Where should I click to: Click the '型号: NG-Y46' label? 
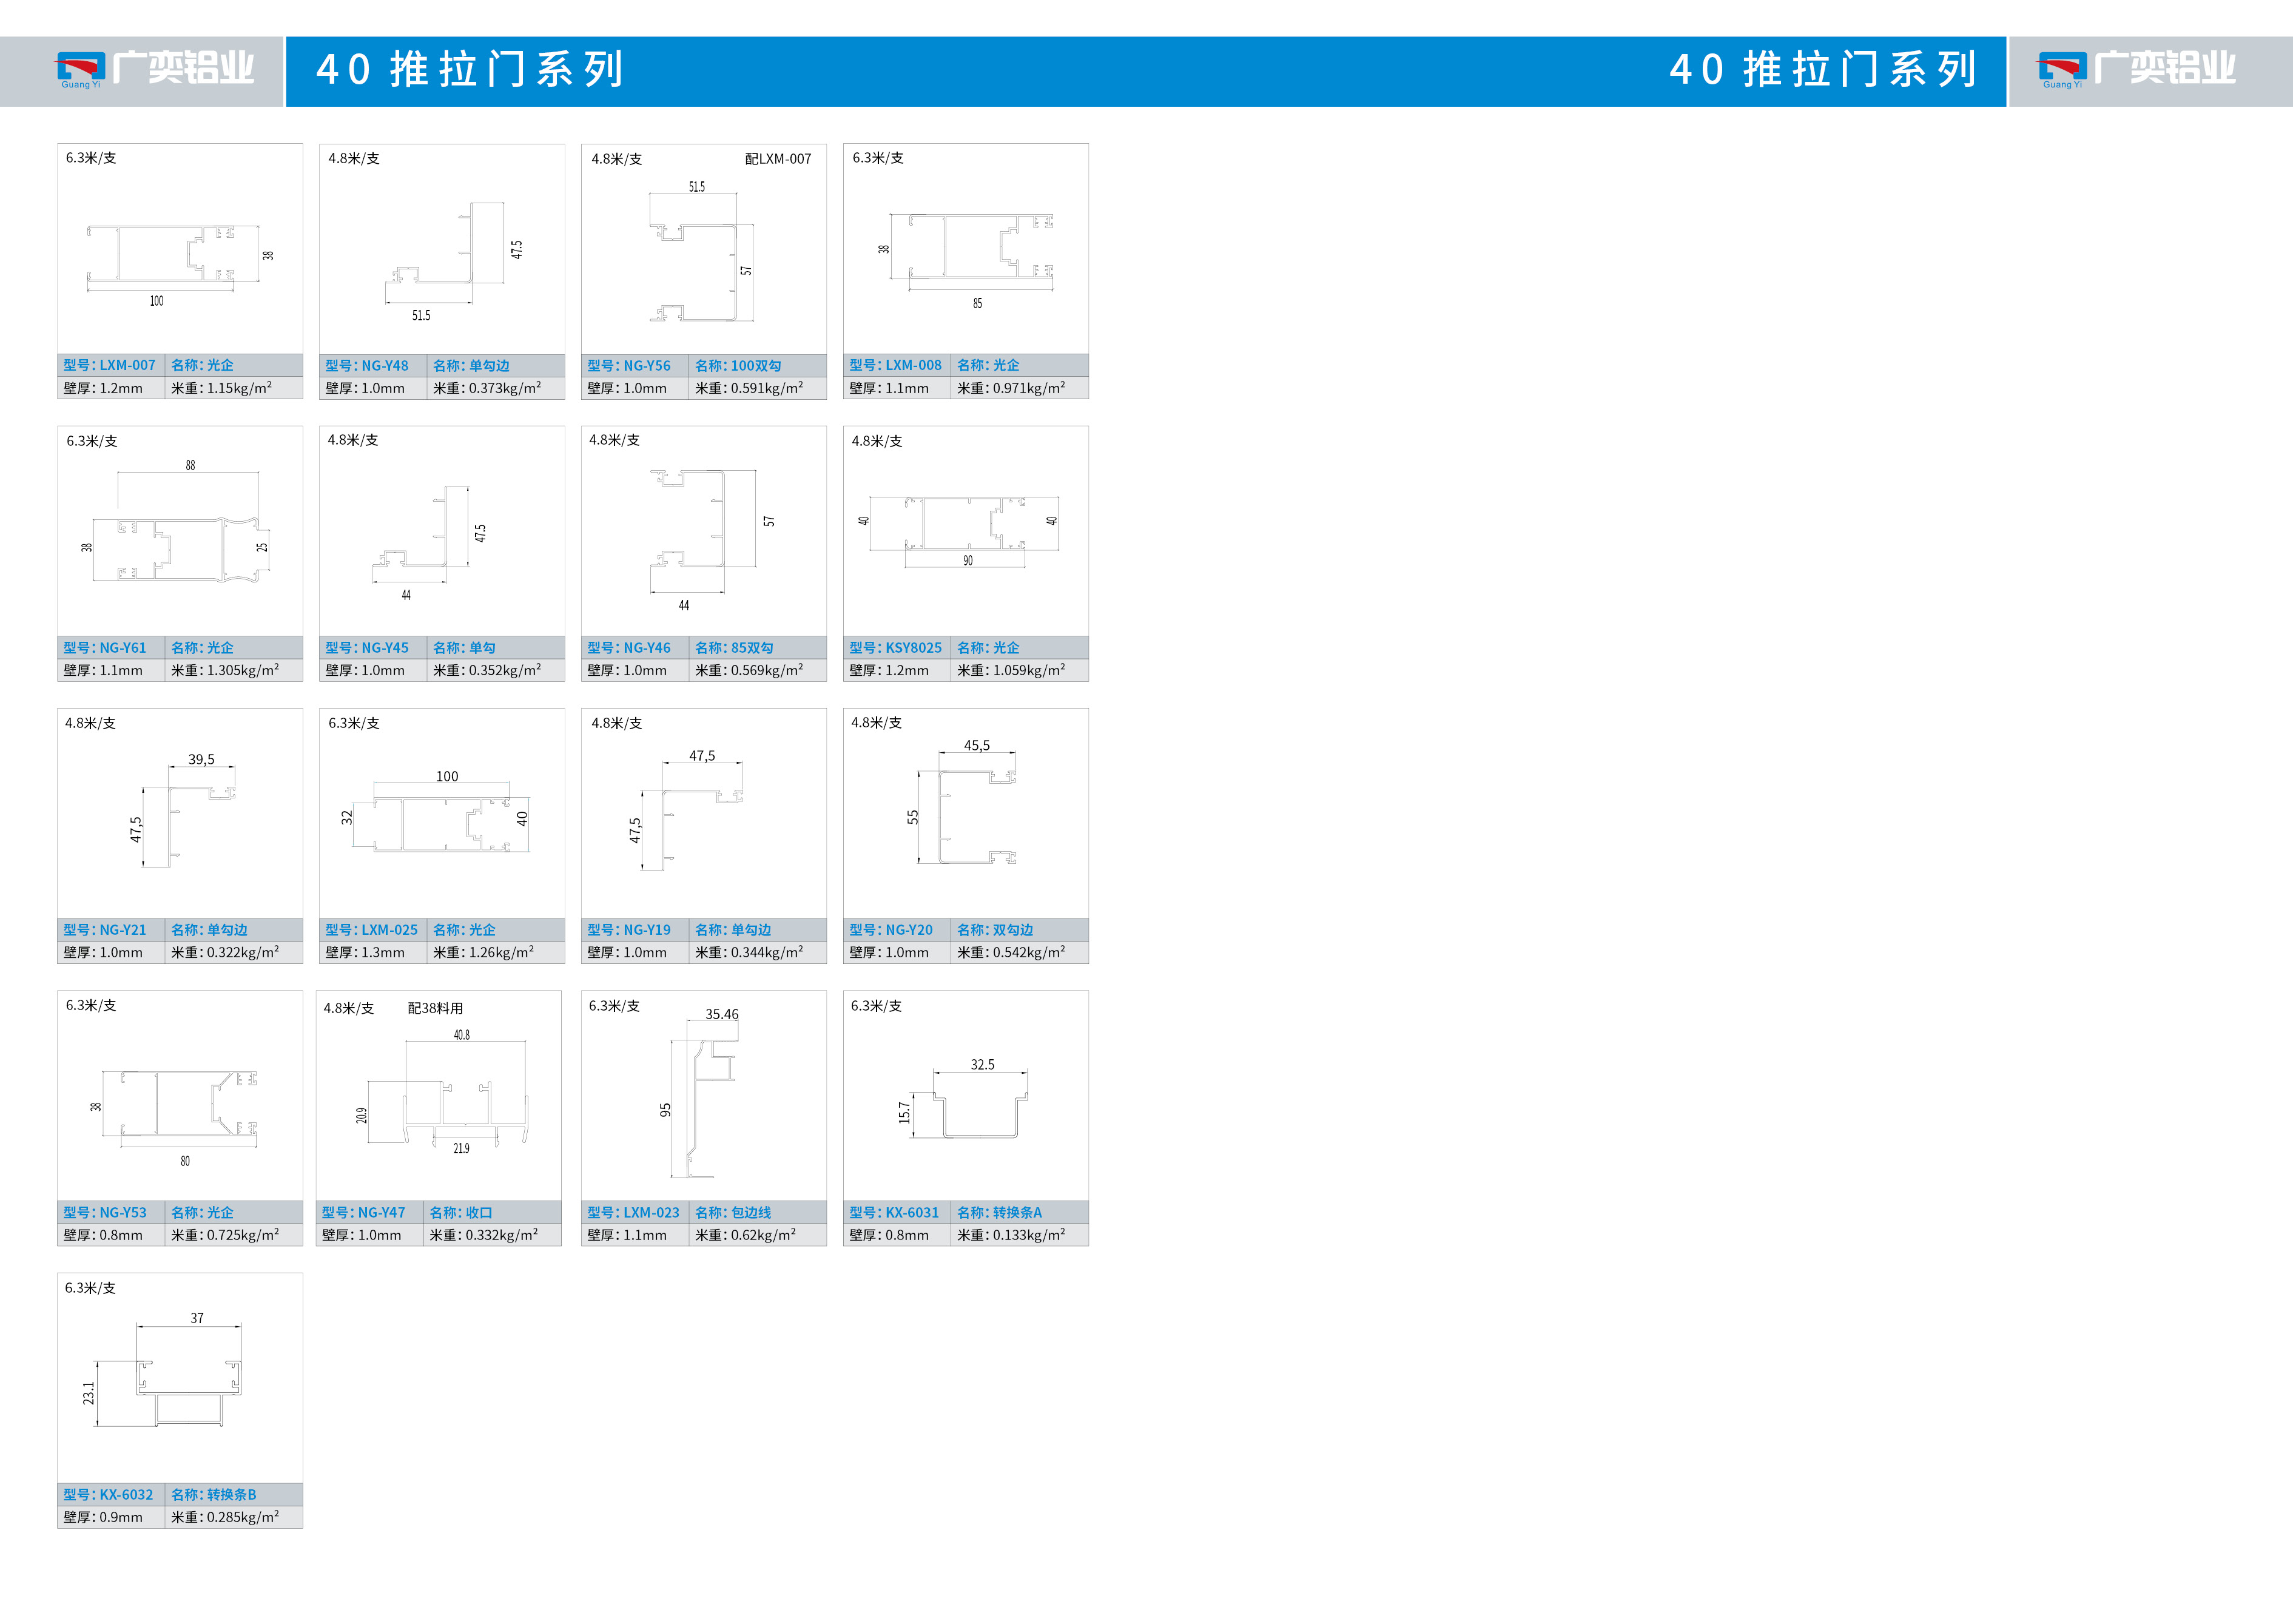pos(629,648)
